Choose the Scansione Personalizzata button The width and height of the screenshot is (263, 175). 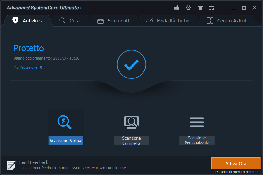click(197, 141)
